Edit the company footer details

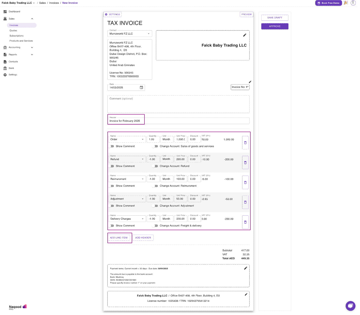246,294
